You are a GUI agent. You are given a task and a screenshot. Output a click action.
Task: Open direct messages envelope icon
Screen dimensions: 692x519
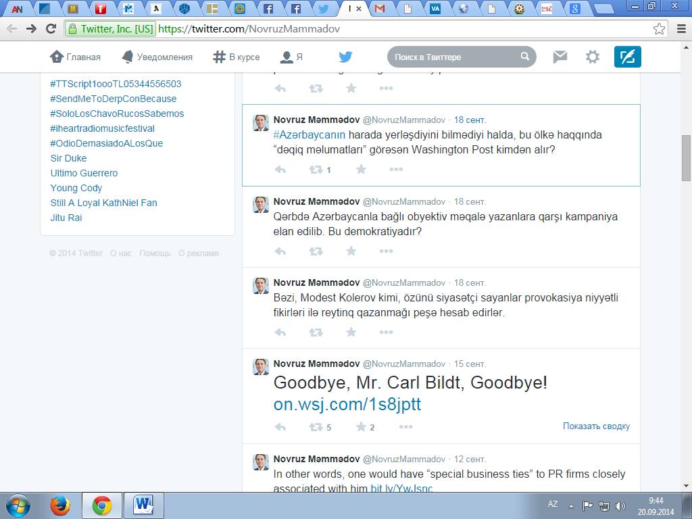560,57
